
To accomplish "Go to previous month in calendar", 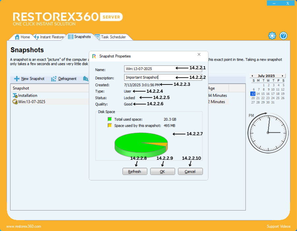I will 252,76.
